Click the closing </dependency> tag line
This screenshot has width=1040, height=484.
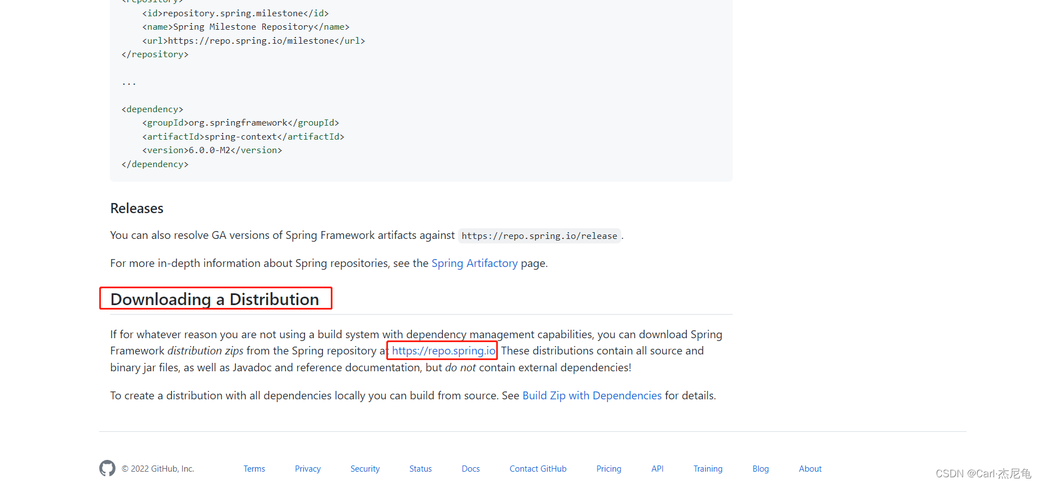155,164
